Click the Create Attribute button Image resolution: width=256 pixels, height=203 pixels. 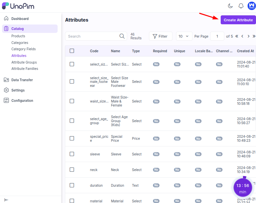238,20
